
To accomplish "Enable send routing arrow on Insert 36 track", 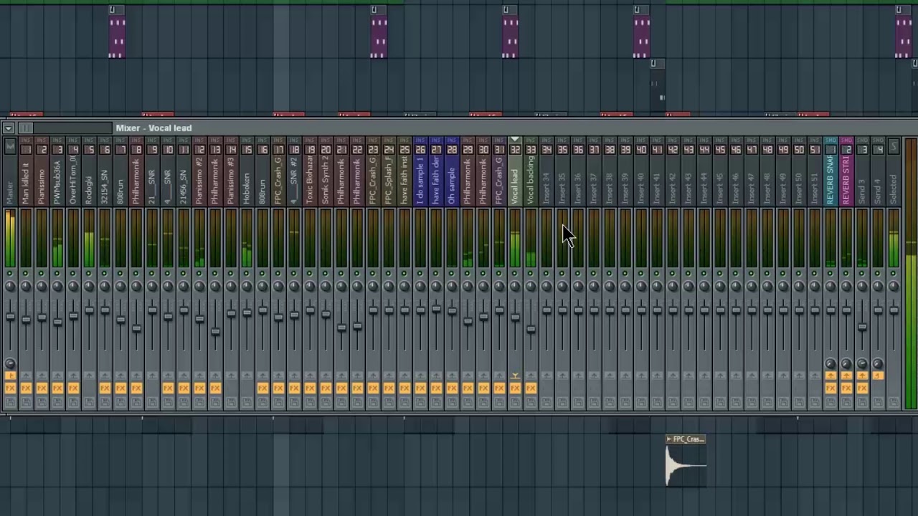I will click(x=578, y=376).
